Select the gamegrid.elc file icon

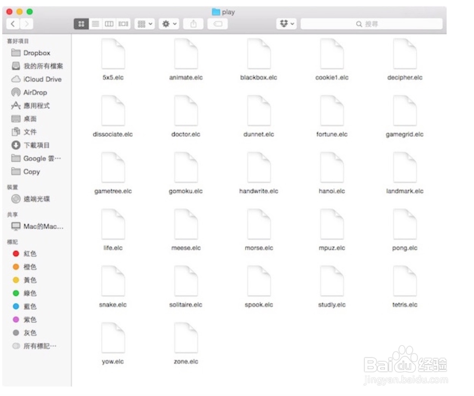click(405, 111)
